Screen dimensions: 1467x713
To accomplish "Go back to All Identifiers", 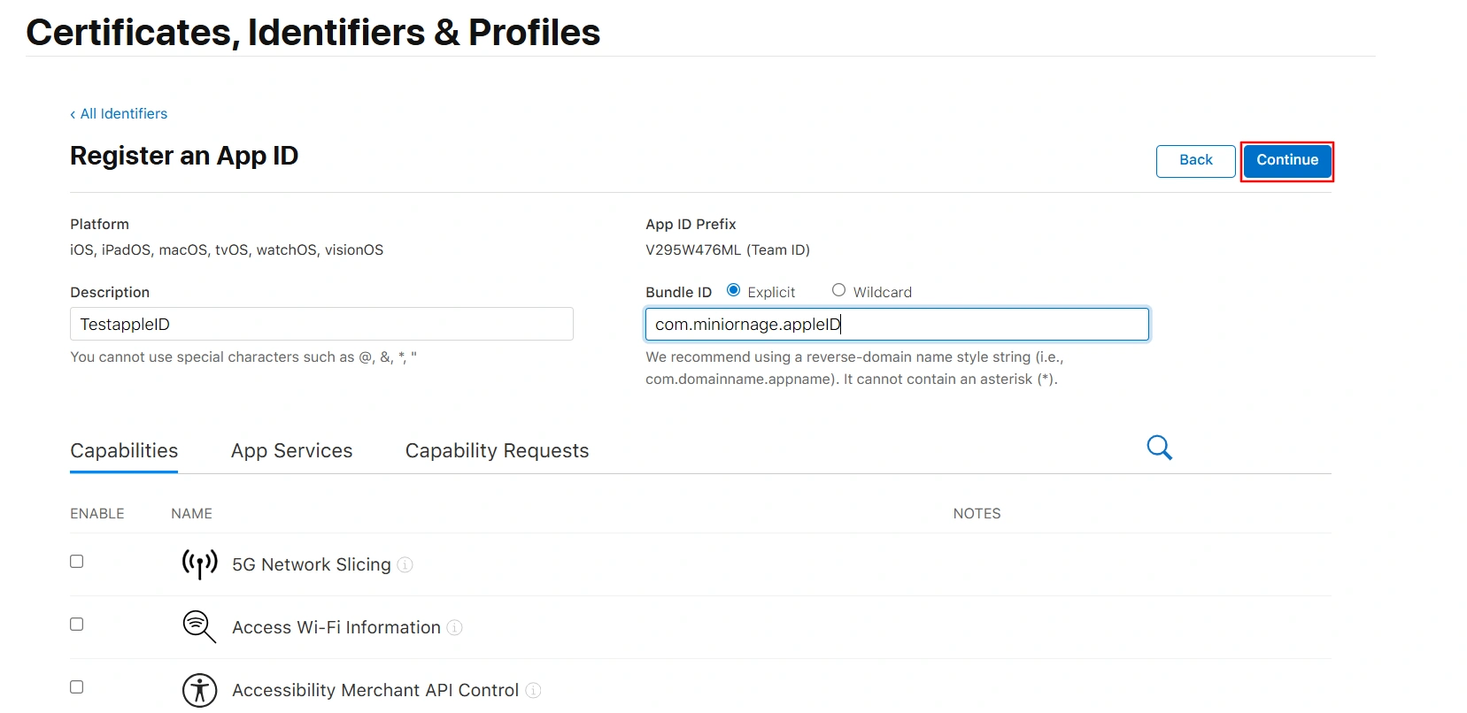I will tap(119, 113).
